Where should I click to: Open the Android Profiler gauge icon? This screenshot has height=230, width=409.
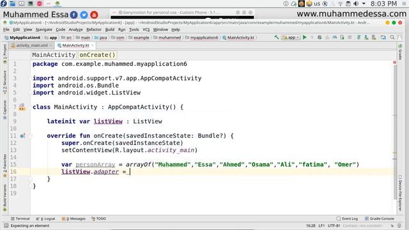coord(335,37)
